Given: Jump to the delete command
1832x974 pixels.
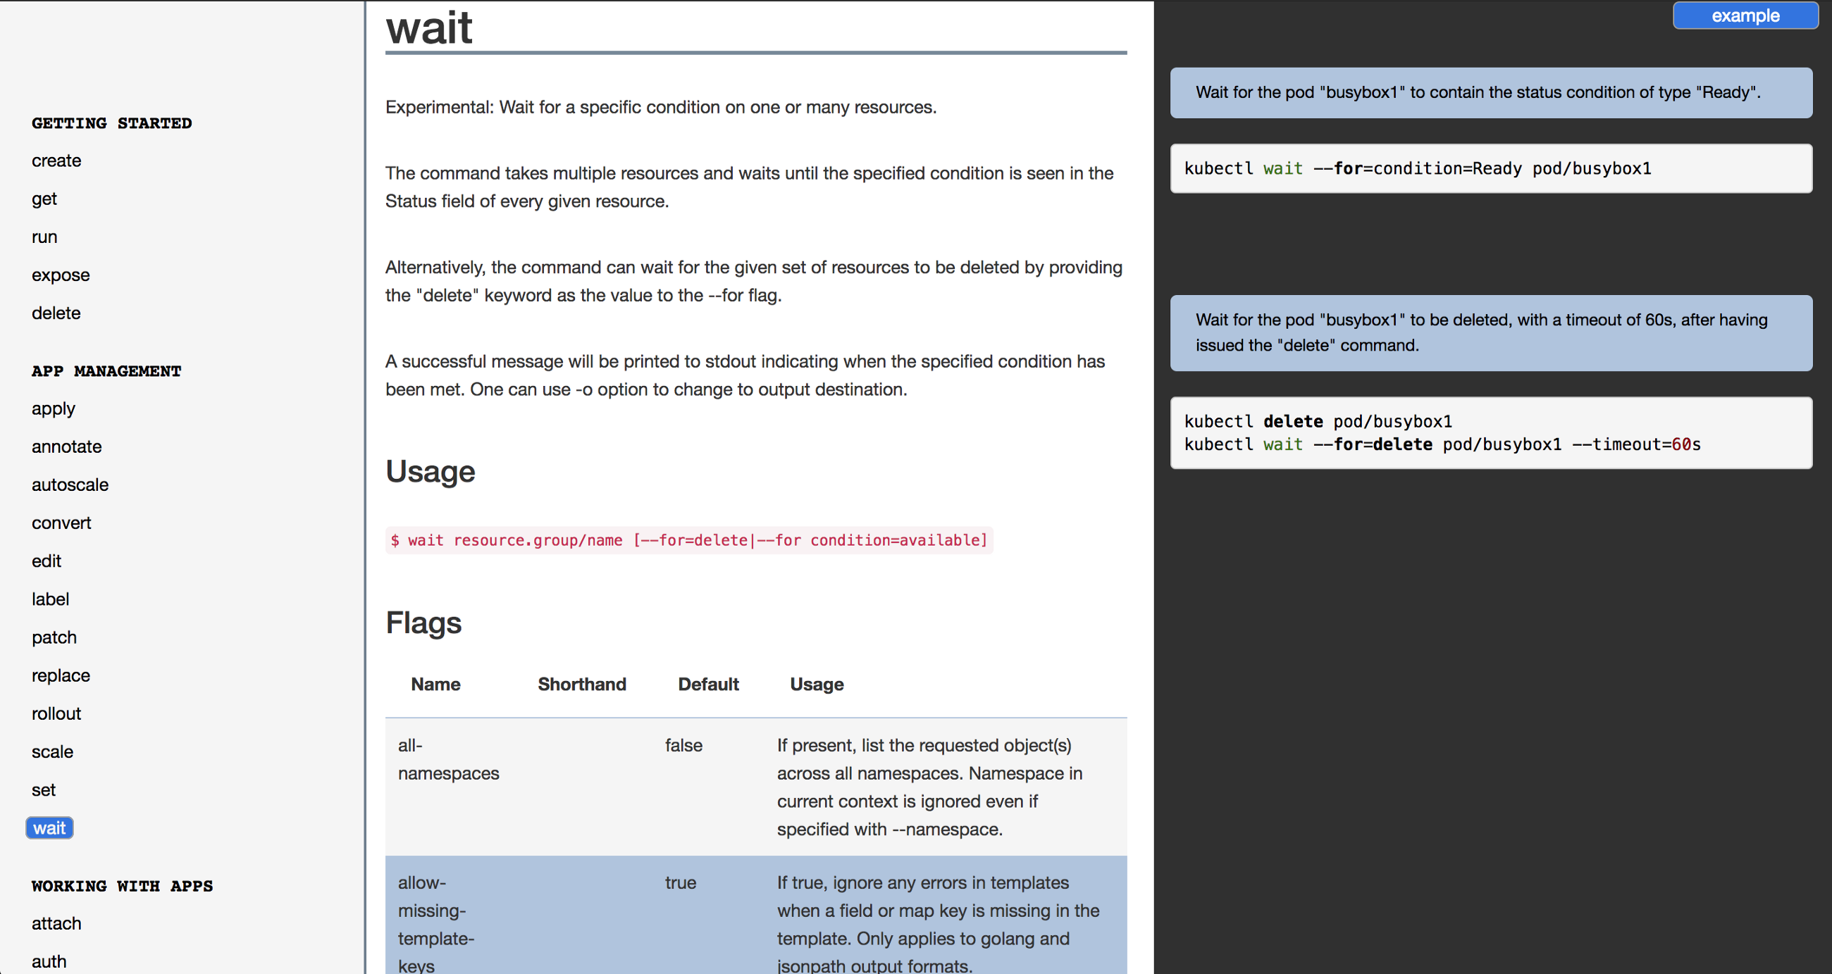Looking at the screenshot, I should click(56, 313).
